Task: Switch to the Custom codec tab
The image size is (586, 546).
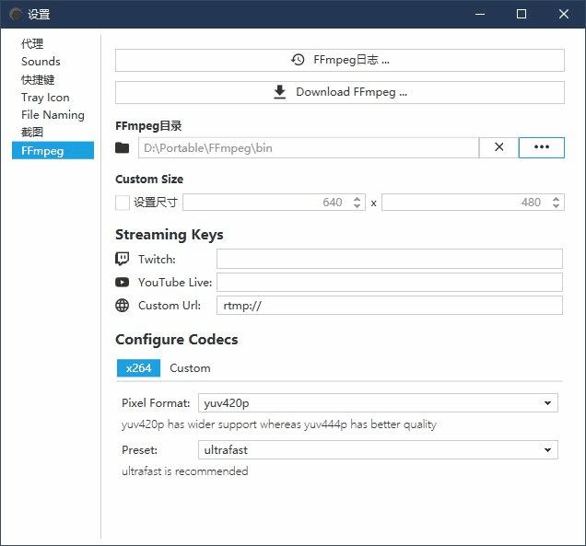Action: (190, 368)
